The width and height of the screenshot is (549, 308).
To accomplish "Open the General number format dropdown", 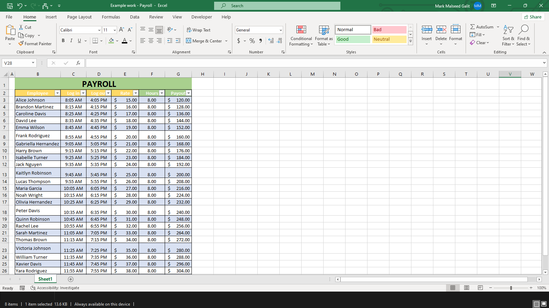I will 281,30.
